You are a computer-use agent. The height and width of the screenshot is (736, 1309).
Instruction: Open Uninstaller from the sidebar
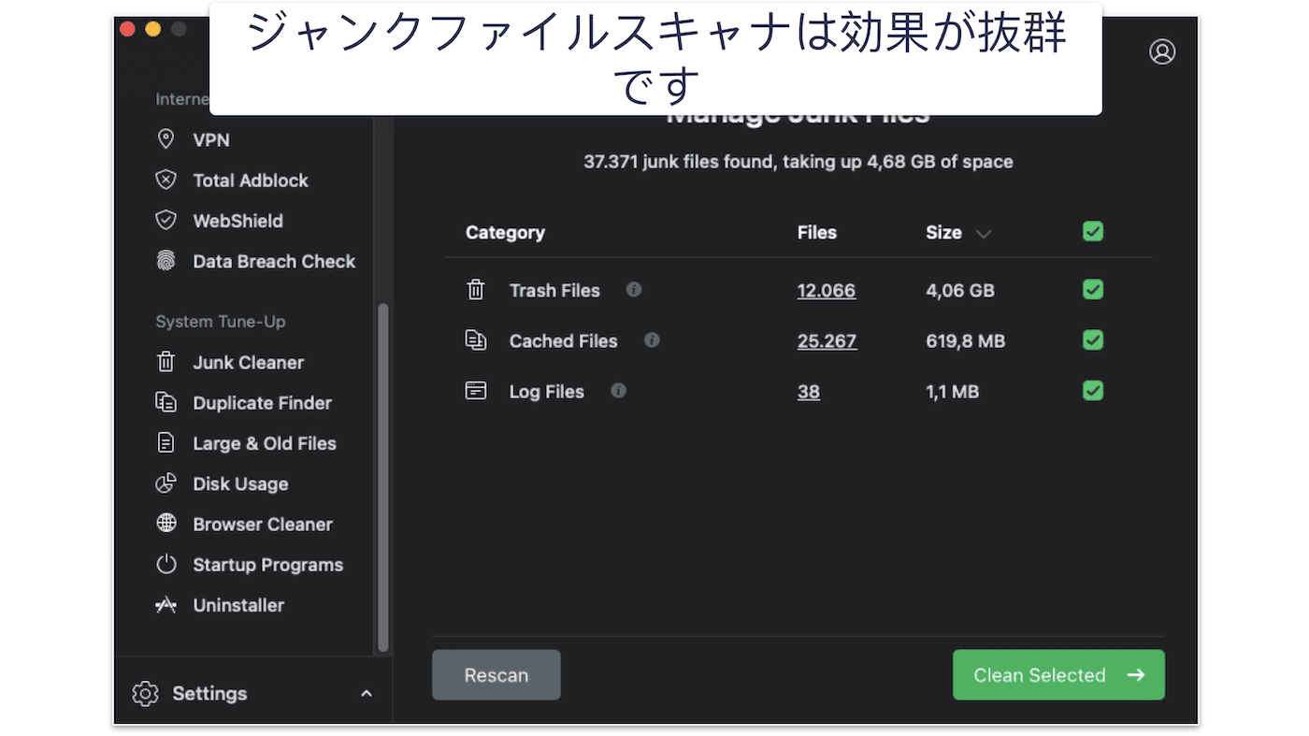point(238,605)
